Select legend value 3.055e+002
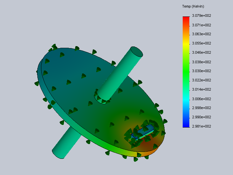The height and width of the screenshot is (175, 233). [202, 44]
